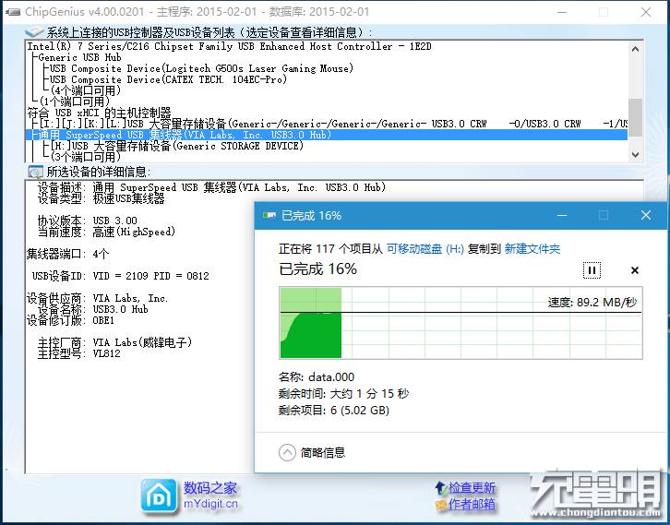The width and height of the screenshot is (670, 525).
Task: Click the VID = 2109 PID = 0812 text
Action: 150,276
